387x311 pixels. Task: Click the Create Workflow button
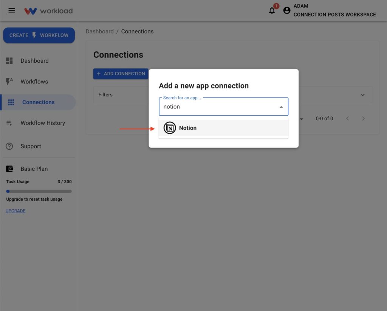[39, 35]
